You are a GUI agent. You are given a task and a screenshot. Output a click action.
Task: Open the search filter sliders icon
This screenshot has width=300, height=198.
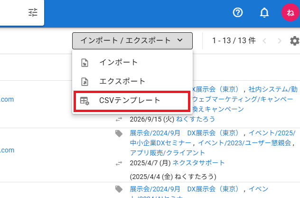[x=33, y=12]
